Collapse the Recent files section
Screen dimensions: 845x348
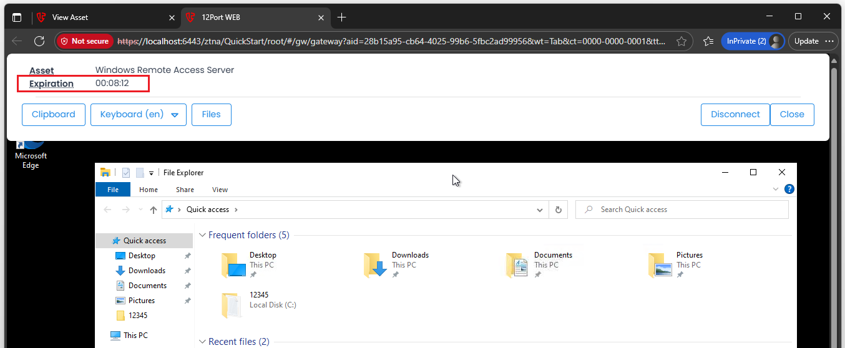[x=202, y=341]
